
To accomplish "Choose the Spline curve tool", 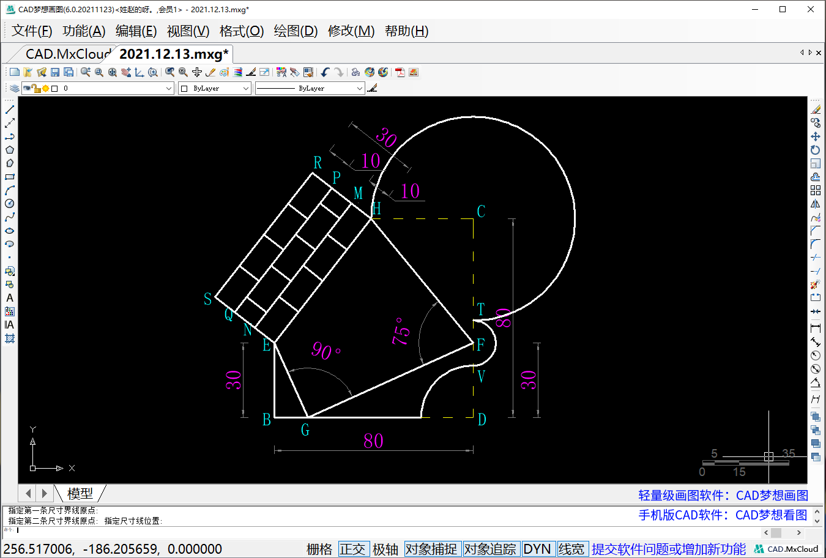I will pyautogui.click(x=10, y=217).
